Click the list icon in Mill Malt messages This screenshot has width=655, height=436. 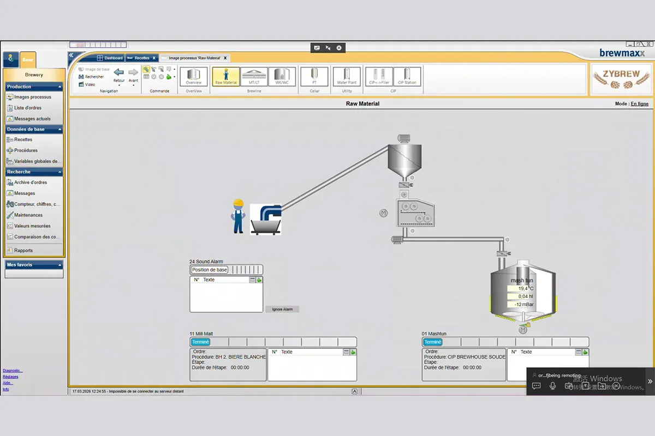coord(346,352)
